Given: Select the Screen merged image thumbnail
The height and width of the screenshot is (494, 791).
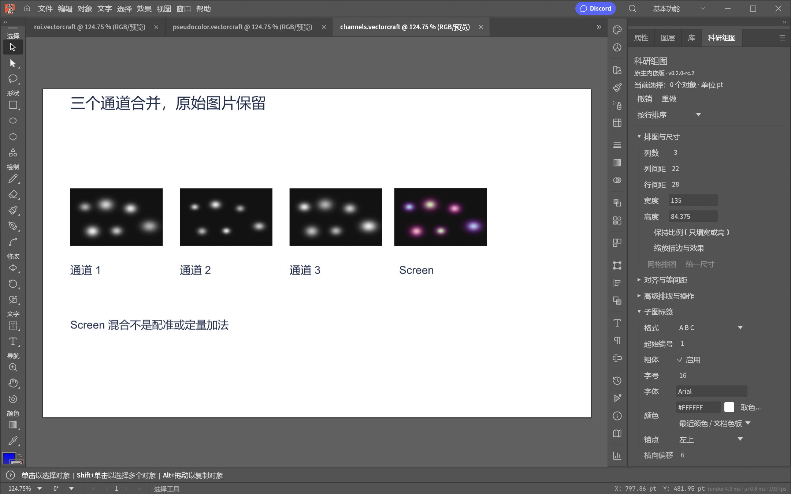Looking at the screenshot, I should coord(441,217).
